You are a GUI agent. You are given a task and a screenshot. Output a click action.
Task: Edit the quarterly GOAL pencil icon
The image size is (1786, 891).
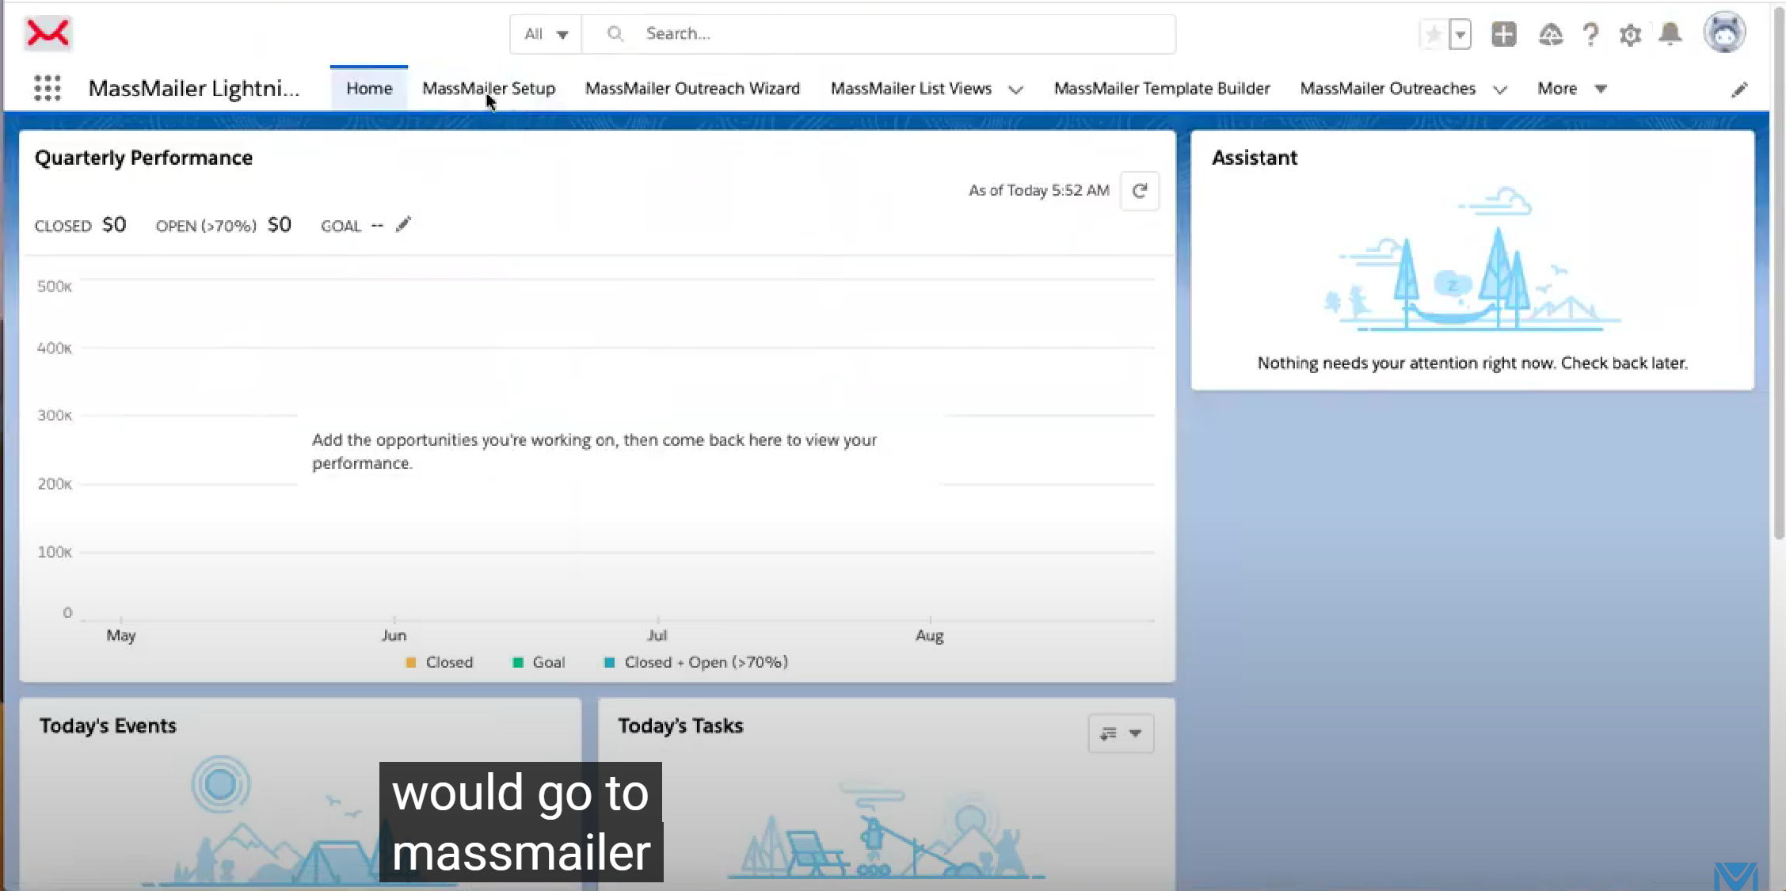(403, 225)
